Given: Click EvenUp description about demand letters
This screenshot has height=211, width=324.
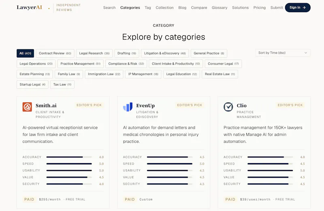Looking at the screenshot, I should click(x=161, y=134).
